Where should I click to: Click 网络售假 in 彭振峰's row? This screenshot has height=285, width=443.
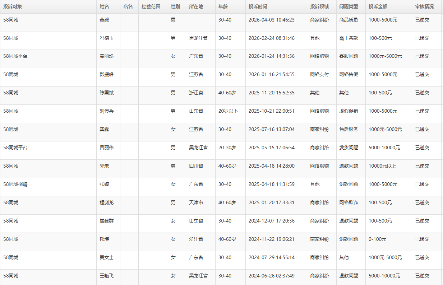[x=349, y=74]
